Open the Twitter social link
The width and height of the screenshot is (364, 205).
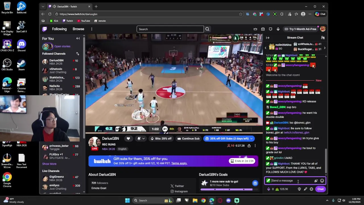tap(177, 186)
